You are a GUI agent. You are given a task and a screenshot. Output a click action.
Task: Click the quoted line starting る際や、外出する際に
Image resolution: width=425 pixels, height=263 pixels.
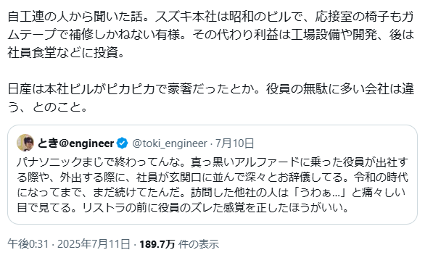point(212,177)
